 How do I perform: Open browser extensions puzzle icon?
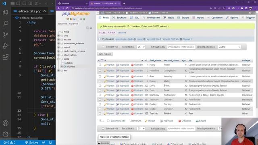point(242,8)
